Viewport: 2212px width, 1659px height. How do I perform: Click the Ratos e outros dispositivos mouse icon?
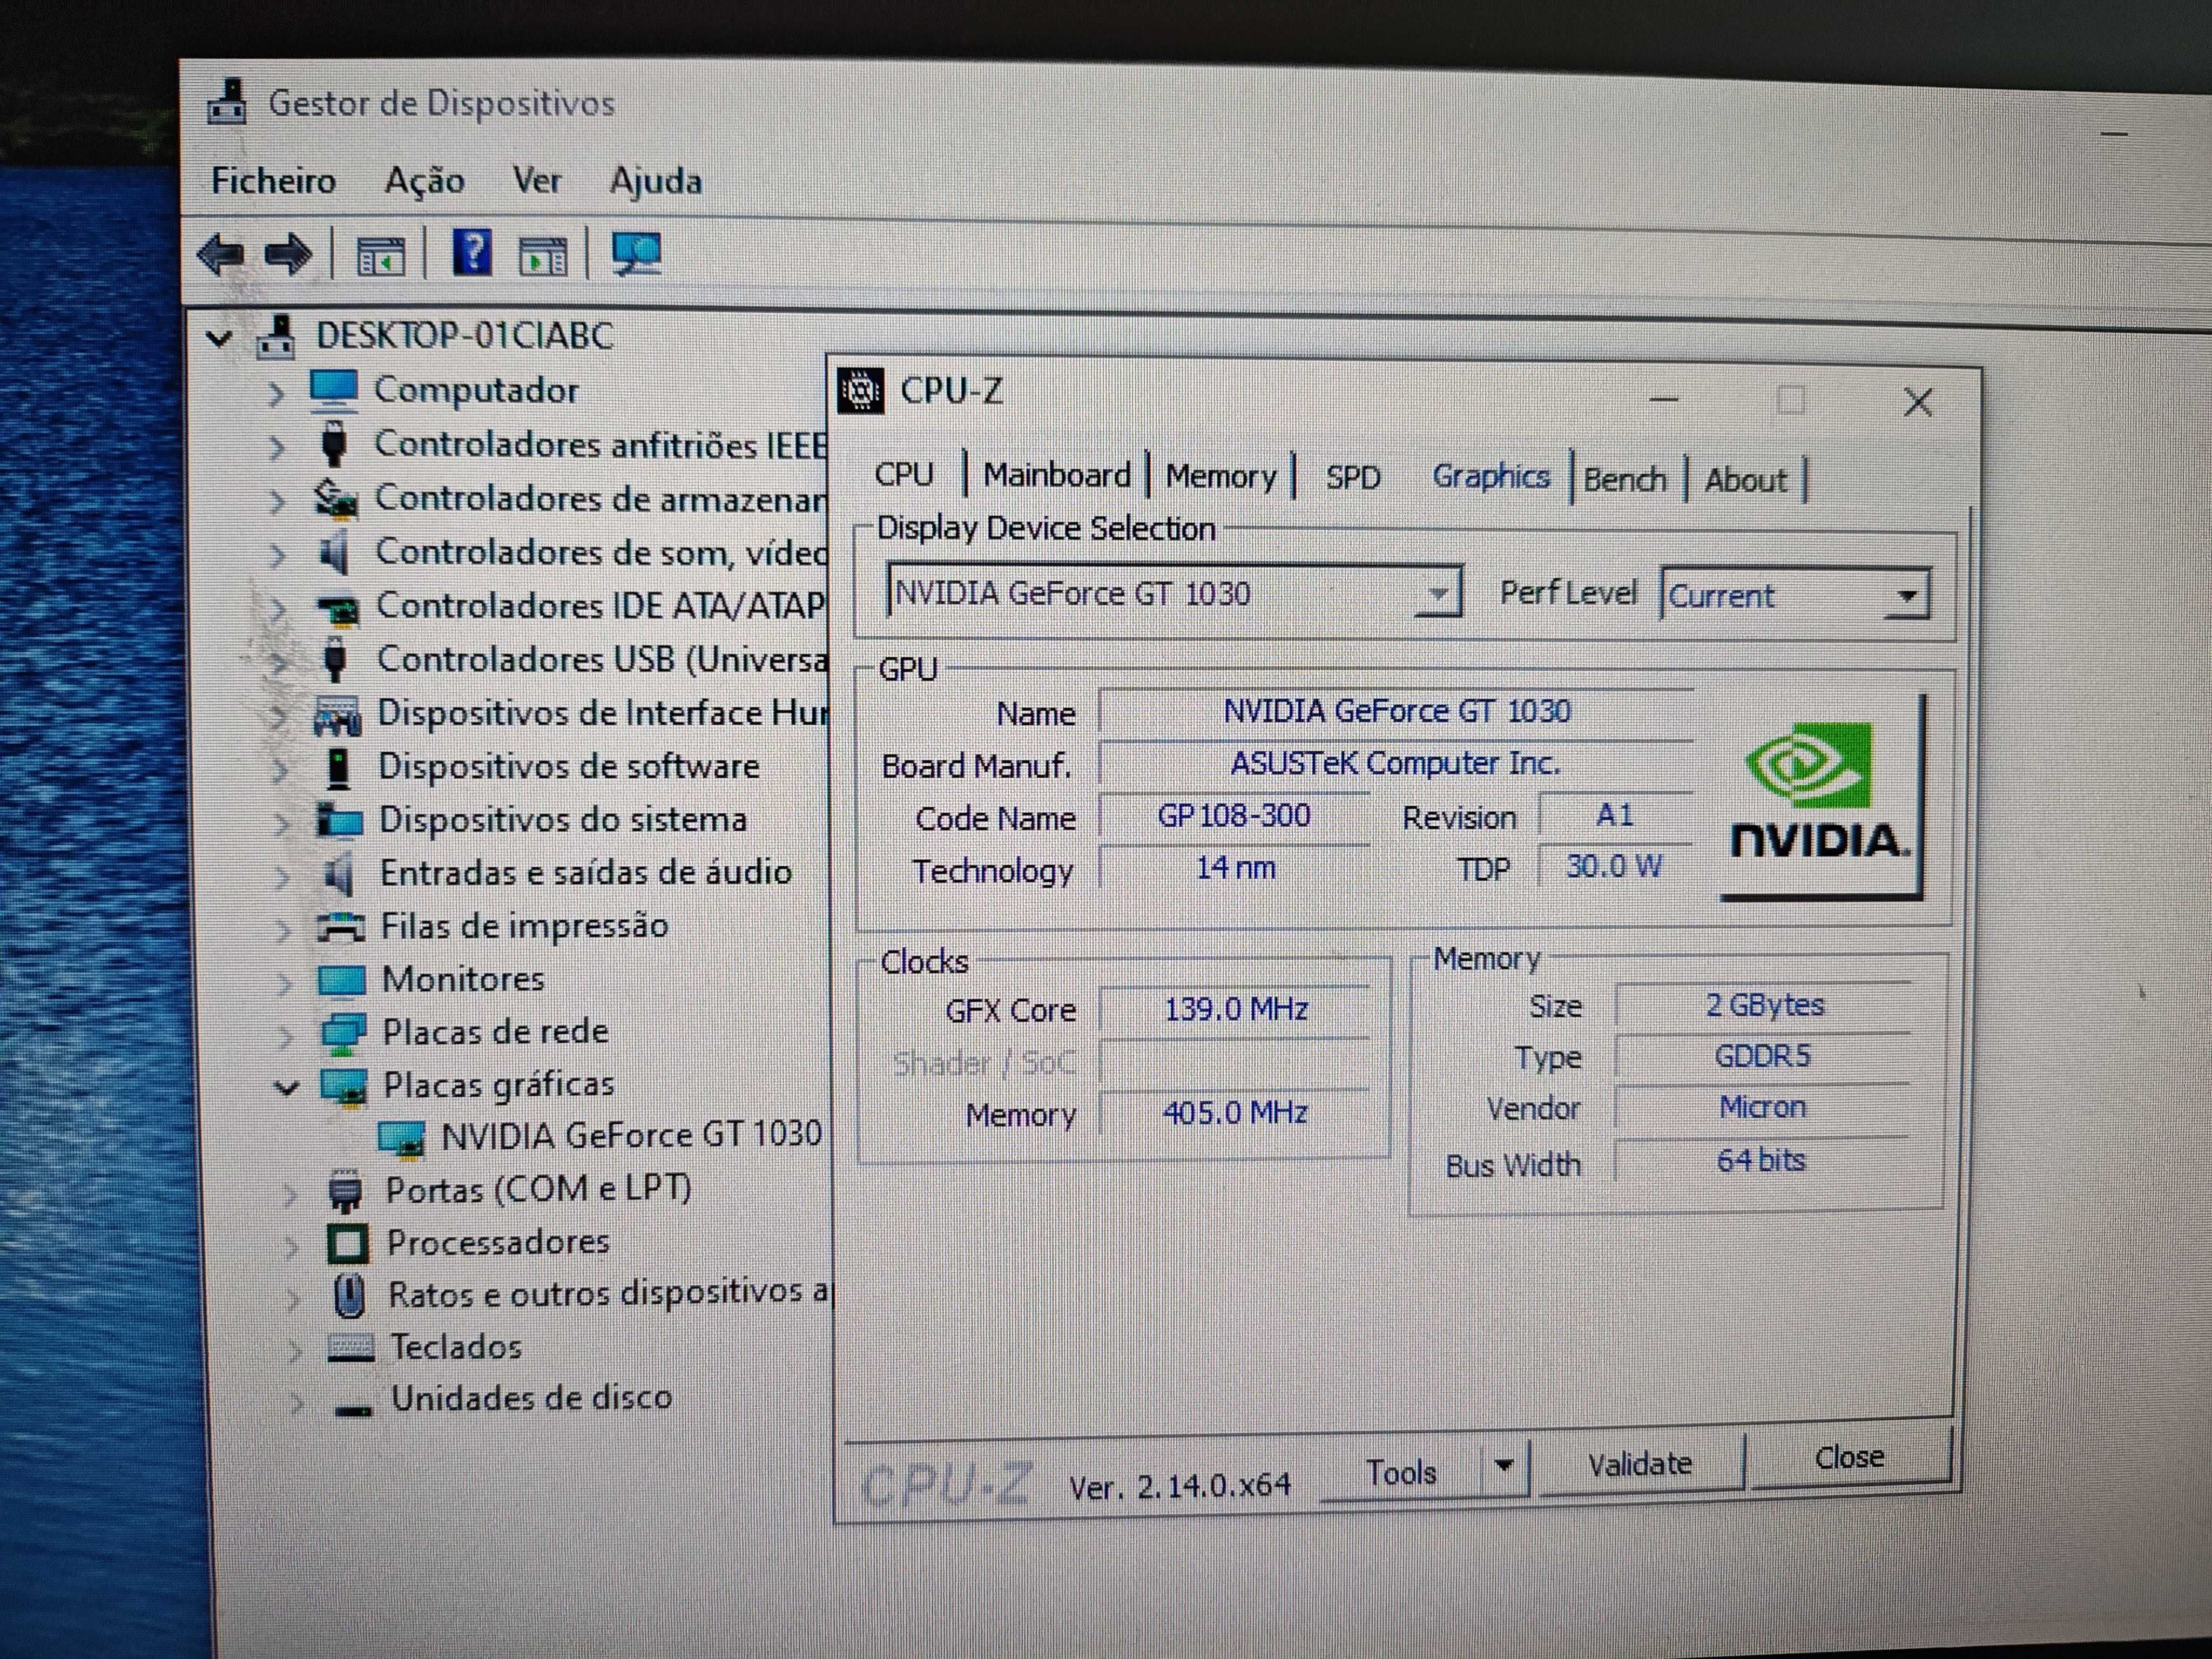point(348,1296)
